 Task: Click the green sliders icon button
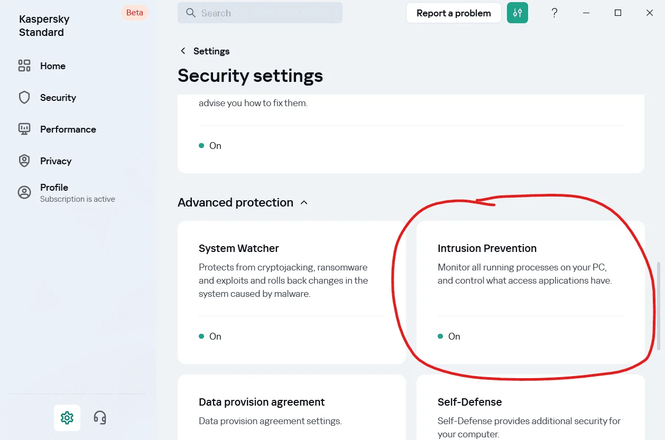tap(518, 13)
